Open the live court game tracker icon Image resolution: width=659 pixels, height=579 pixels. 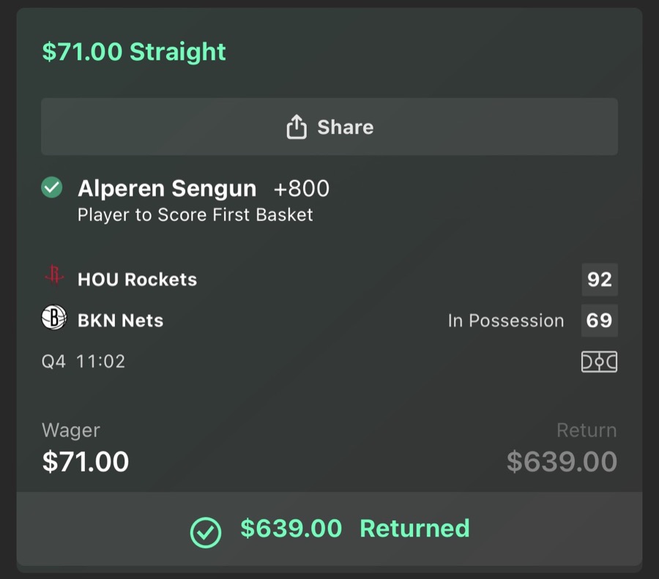(x=599, y=361)
